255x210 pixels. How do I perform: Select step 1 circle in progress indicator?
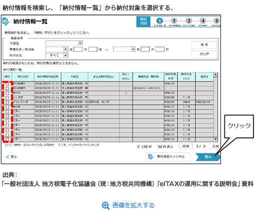(159, 21)
